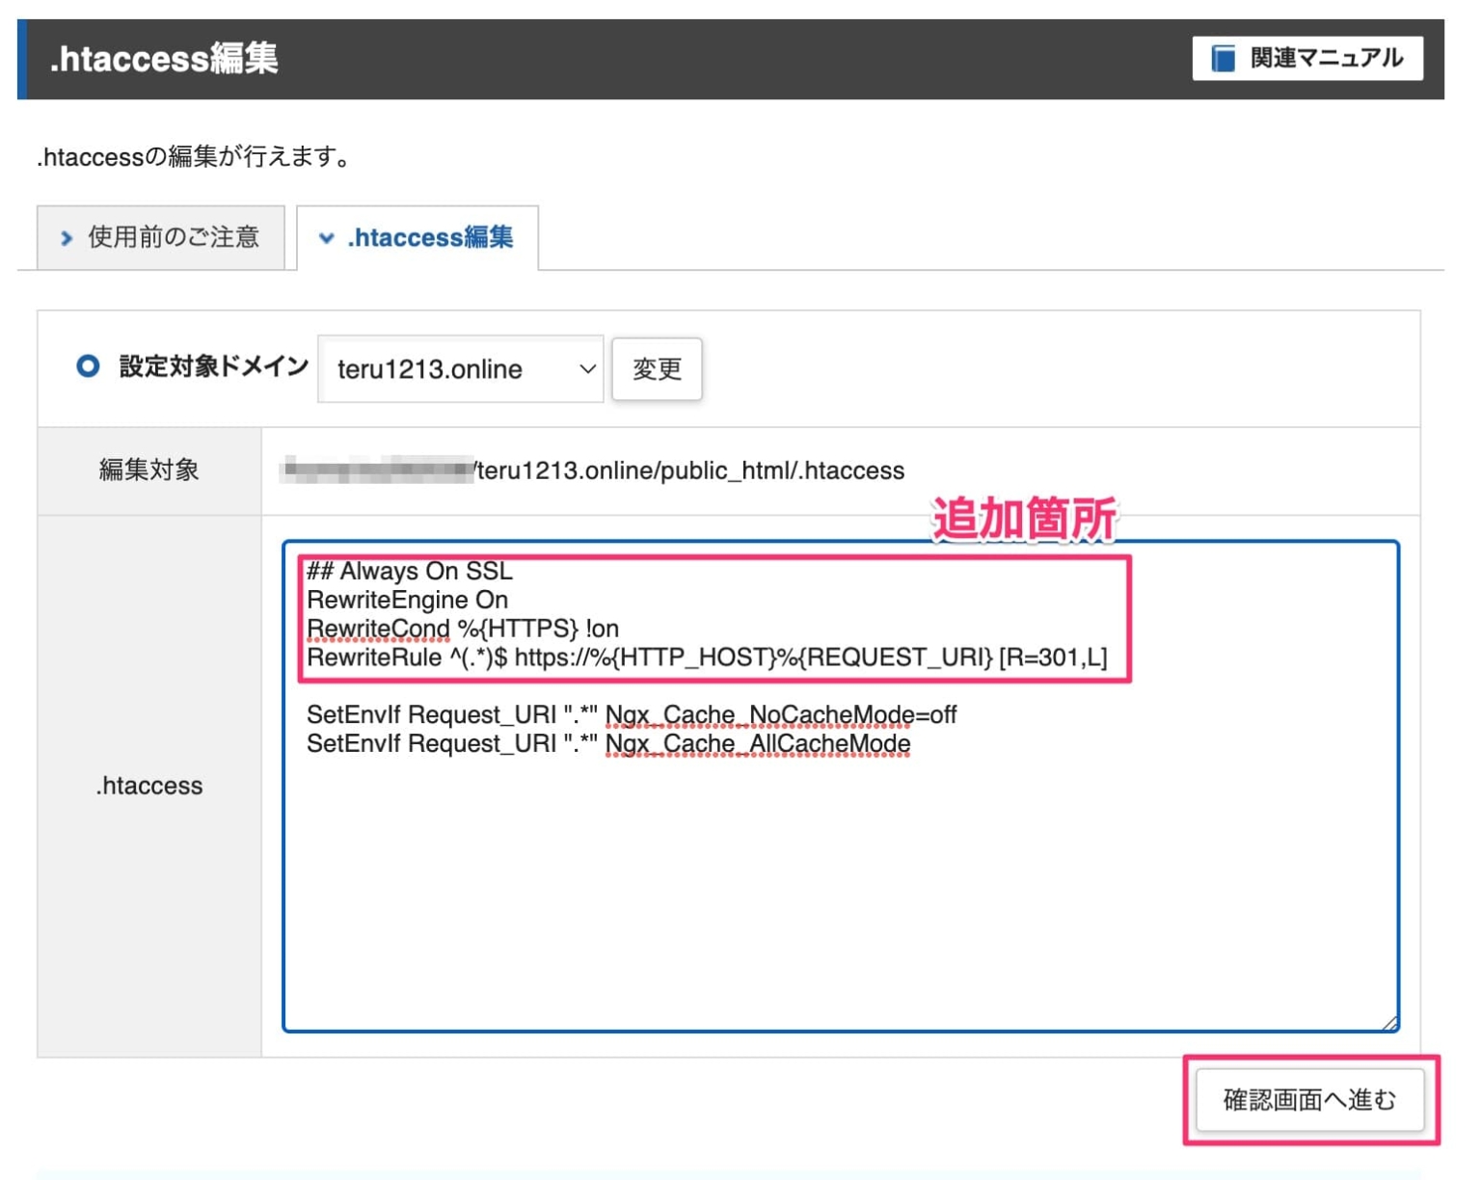Open the 関連マニュアル link
Image resolution: width=1481 pixels, height=1180 pixels.
1306,58
